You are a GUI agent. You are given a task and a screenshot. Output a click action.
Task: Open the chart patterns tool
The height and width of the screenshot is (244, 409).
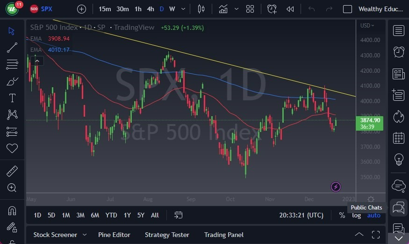[12, 115]
